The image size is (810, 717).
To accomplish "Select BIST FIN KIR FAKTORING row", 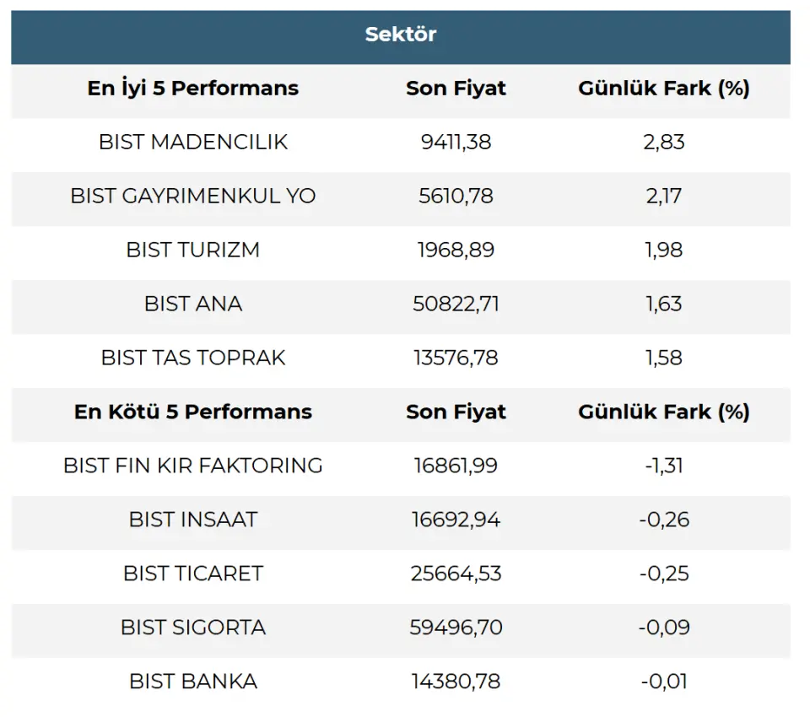I will coord(193,466).
